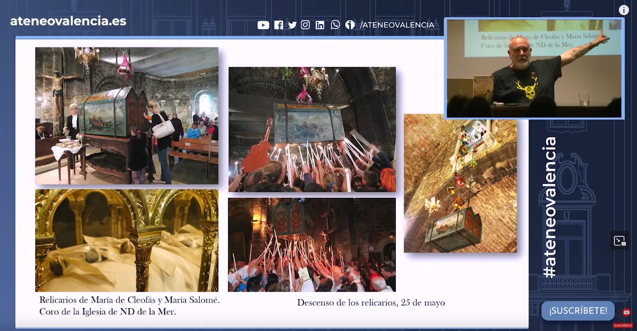Click the round 'i' icon beside /ATENEOVALENCIA
This screenshot has width=637, height=331.
(x=350, y=25)
